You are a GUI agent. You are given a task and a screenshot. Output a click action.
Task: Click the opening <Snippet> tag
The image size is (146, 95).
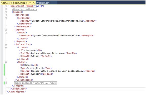click(x=17, y=12)
